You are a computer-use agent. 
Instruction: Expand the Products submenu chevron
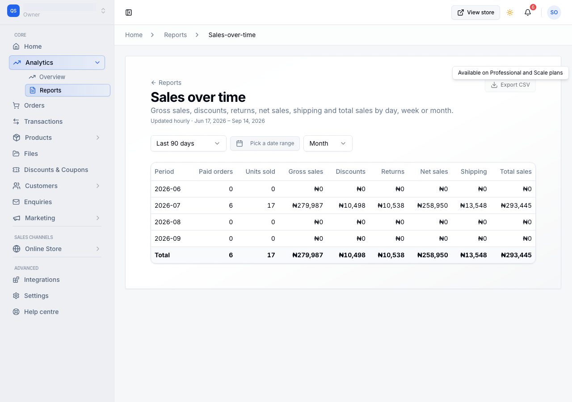[97, 138]
